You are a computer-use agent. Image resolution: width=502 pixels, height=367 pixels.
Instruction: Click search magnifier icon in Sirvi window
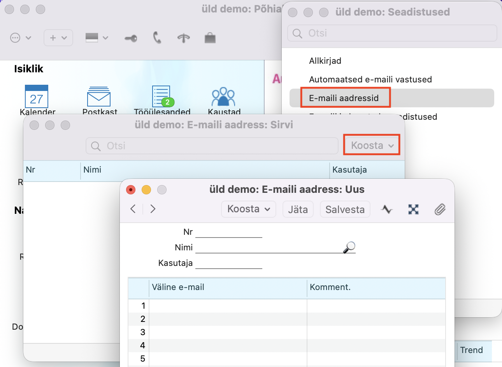pyautogui.click(x=96, y=146)
